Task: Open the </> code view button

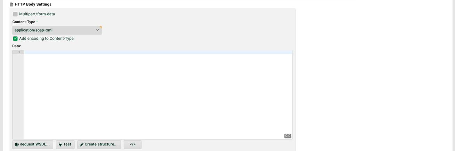Action: (x=132, y=144)
